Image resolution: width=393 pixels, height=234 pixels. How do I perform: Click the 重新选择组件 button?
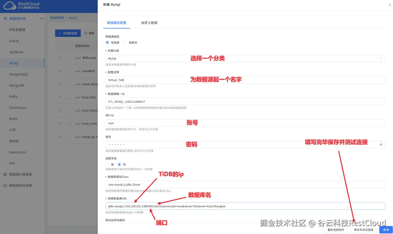click(x=336, y=230)
